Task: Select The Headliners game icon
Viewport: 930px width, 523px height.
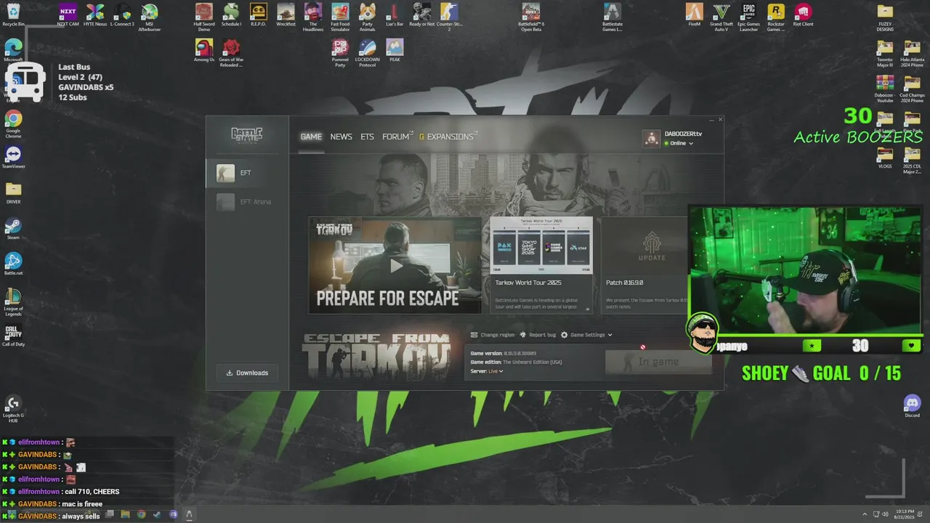Action: pos(313,17)
